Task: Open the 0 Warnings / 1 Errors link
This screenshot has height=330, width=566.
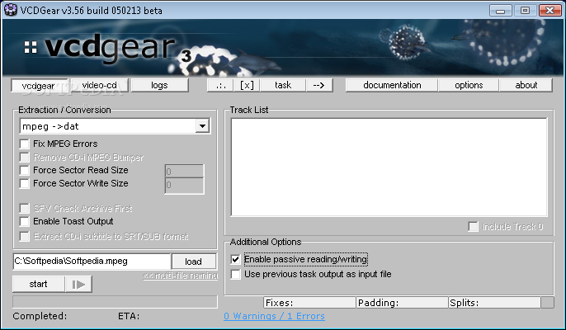Action: coord(274,316)
